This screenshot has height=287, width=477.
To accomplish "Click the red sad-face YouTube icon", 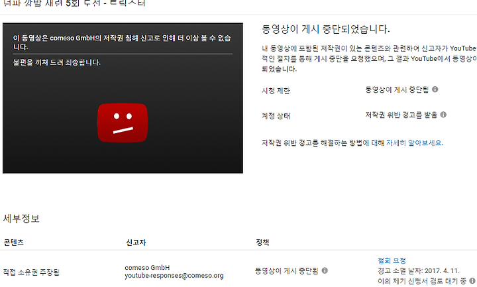I will click(x=123, y=123).
